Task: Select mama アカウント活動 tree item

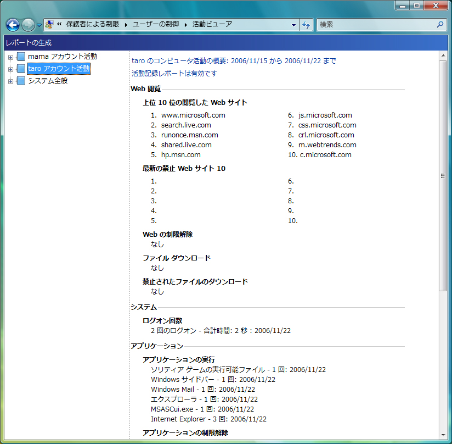Action: click(x=63, y=57)
